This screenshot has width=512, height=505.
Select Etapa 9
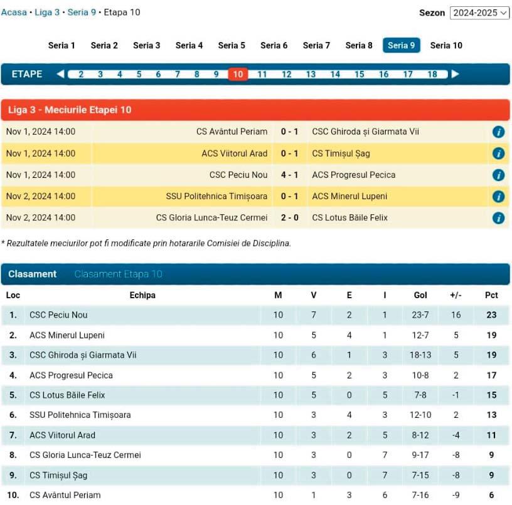pyautogui.click(x=216, y=75)
